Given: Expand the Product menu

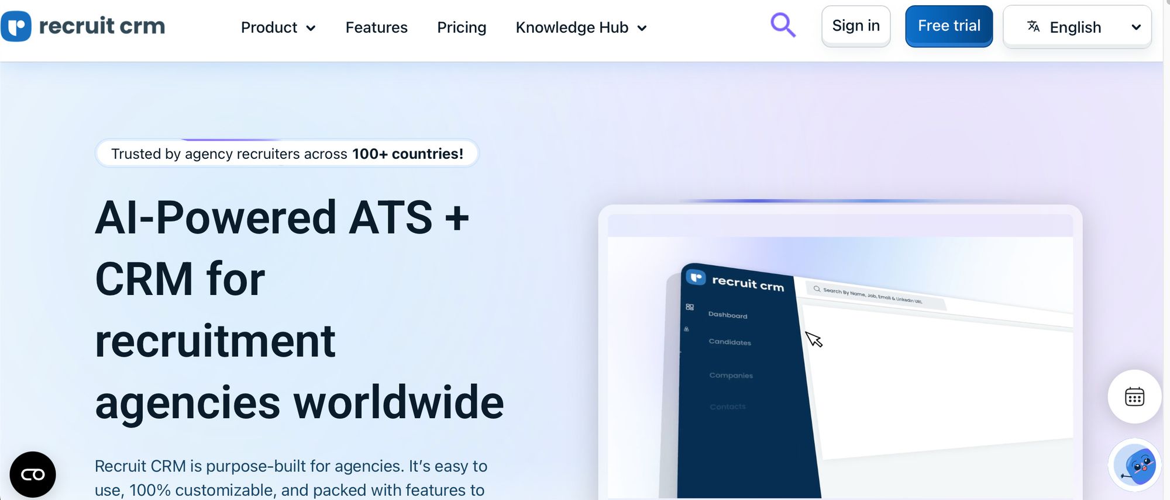Looking at the screenshot, I should tap(278, 27).
